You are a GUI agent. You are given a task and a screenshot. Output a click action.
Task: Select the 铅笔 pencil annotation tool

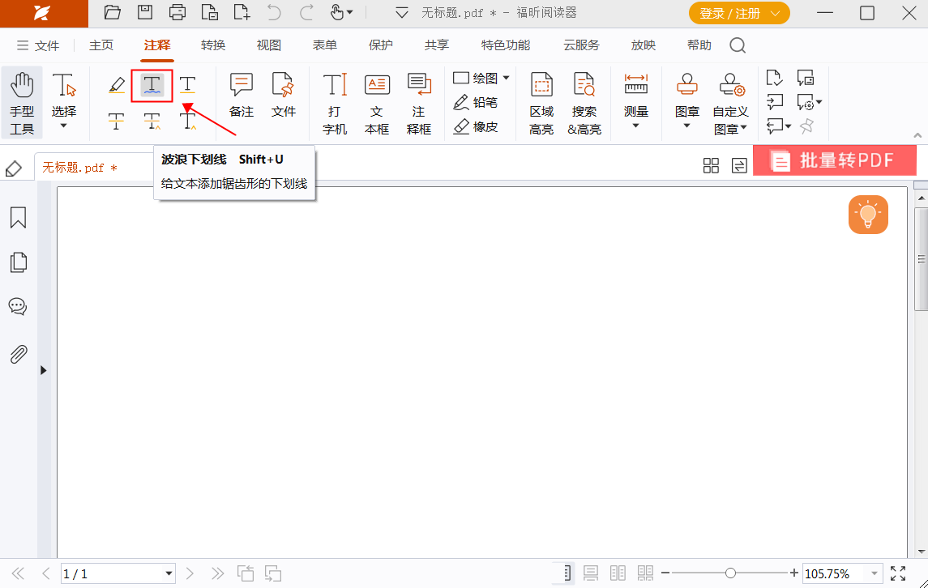[477, 102]
